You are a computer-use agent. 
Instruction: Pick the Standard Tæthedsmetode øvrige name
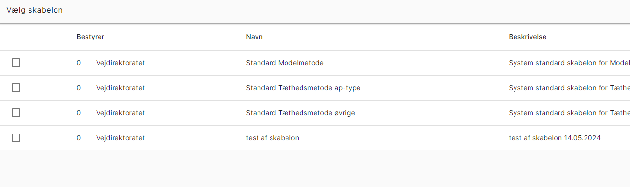click(x=301, y=113)
